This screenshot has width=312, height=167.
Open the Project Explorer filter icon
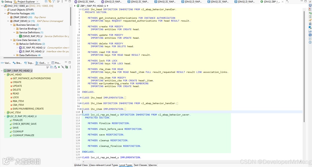click(x=53, y=1)
